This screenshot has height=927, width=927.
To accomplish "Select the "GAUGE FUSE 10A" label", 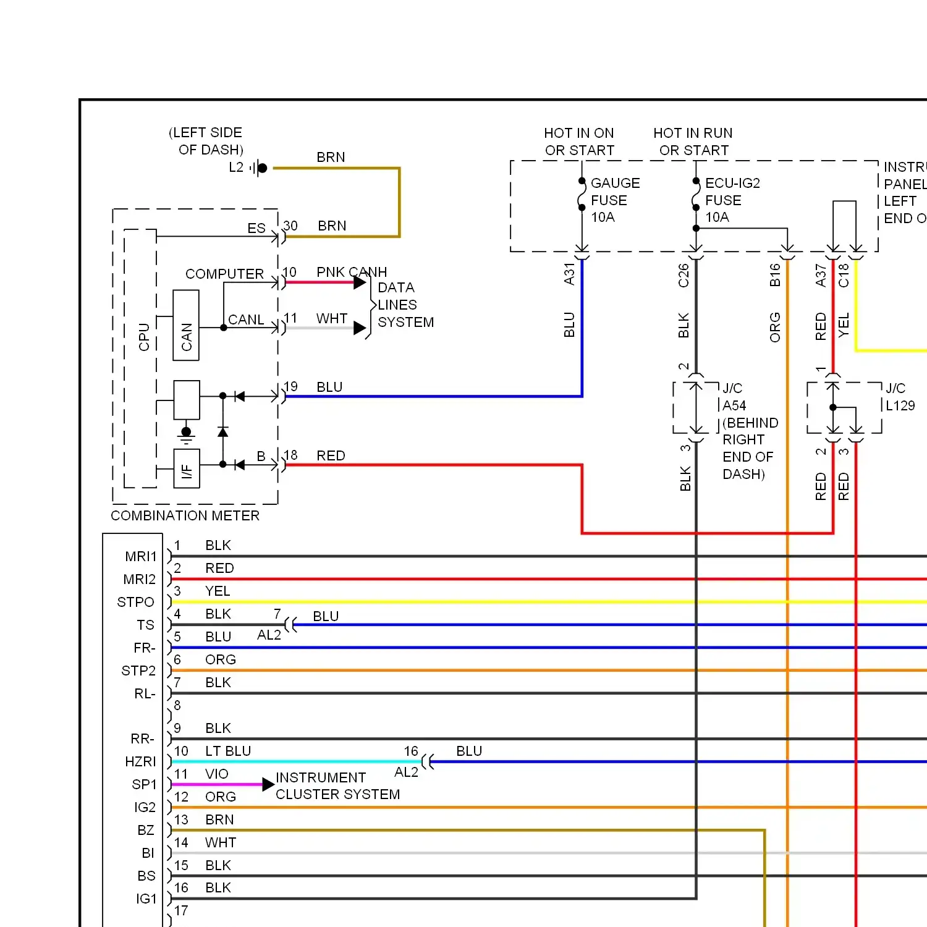I will [x=616, y=200].
